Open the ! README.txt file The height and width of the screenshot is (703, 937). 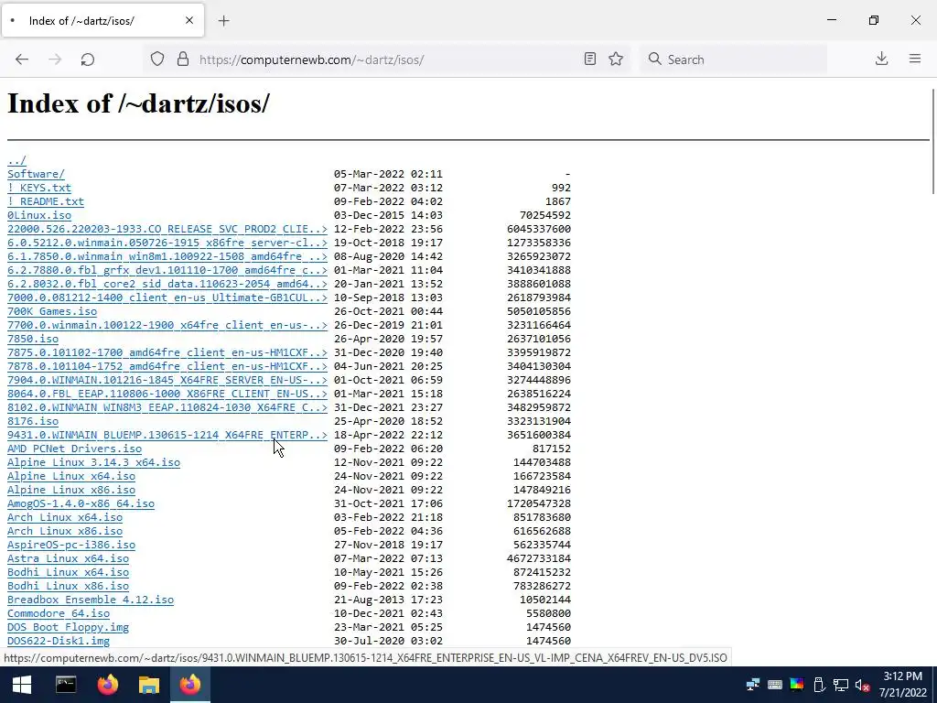[46, 201]
